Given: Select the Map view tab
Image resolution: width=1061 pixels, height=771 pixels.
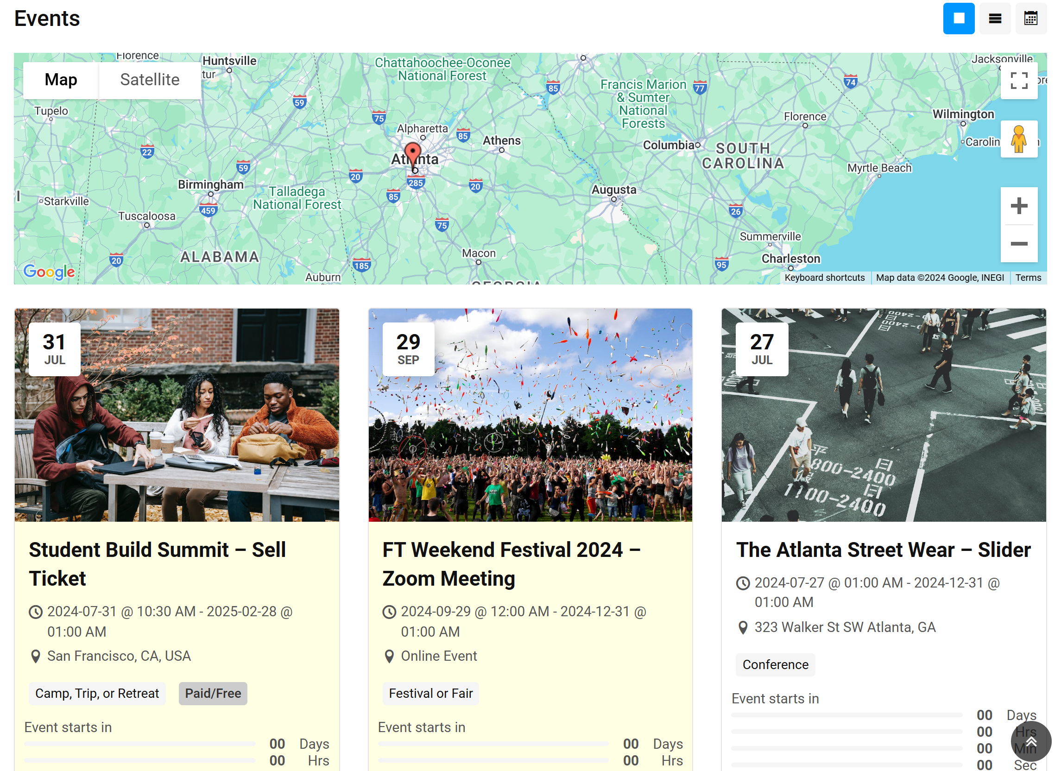Looking at the screenshot, I should [x=61, y=80].
